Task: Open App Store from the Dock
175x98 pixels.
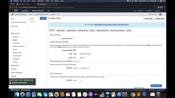Action: tap(119, 94)
